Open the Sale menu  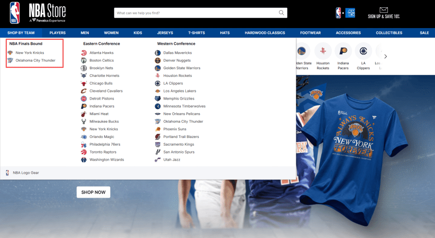[424, 33]
